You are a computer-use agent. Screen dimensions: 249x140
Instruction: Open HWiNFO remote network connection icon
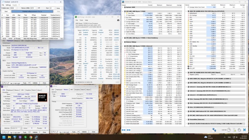tap(214, 130)
